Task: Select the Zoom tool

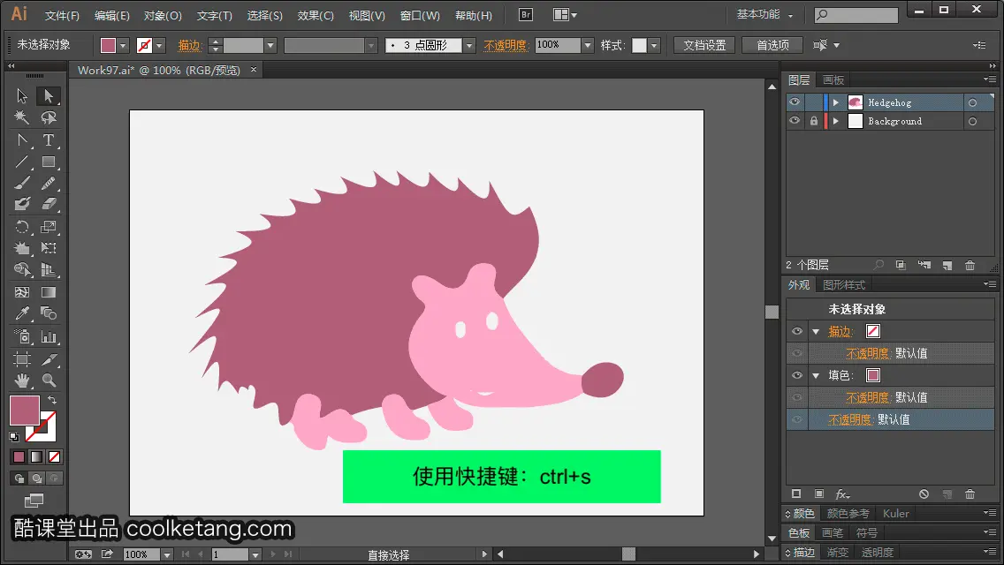Action: tap(48, 380)
